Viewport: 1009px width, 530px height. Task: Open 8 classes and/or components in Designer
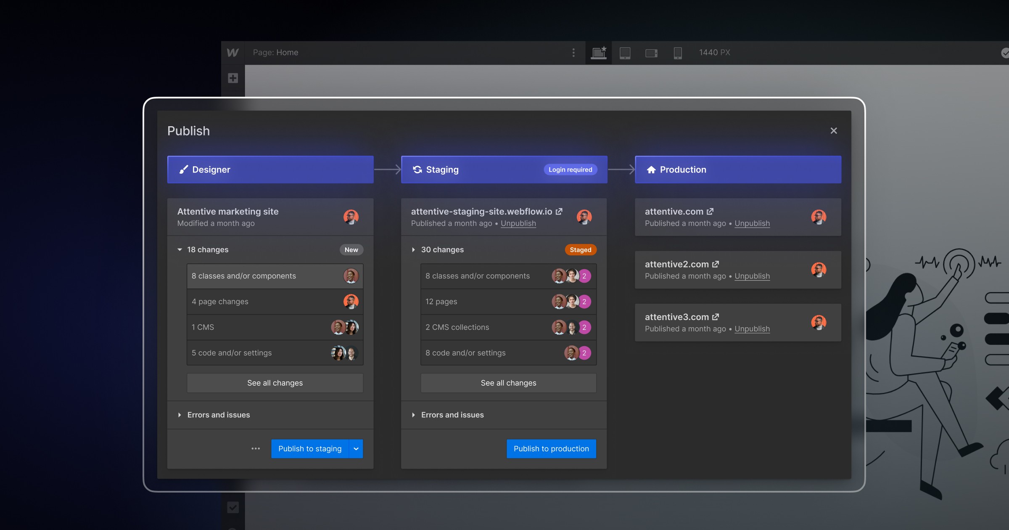(275, 276)
